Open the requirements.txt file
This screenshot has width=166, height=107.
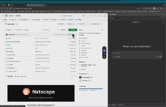[12, 71]
